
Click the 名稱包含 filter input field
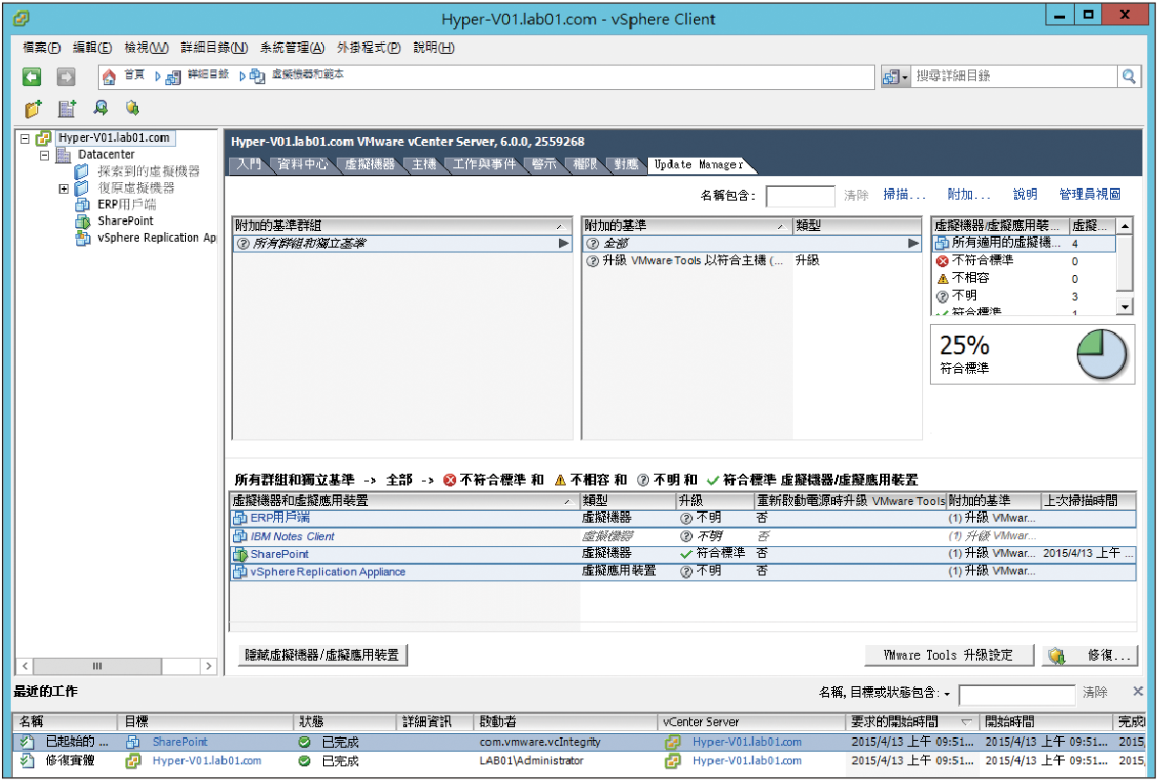801,196
